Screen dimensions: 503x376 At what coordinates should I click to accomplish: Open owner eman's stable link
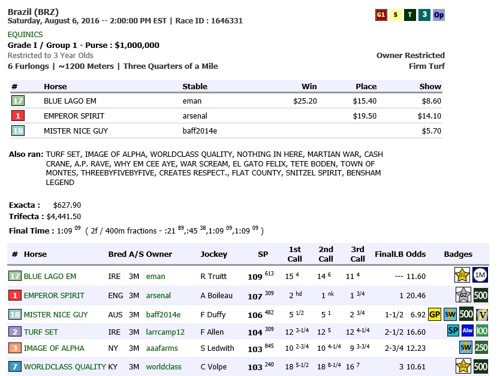click(156, 276)
